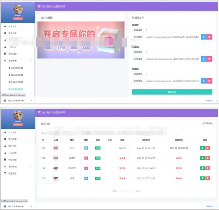219x210 pixels.
Task: Open 网站信息配置 in the top sidebar submenu
Action: point(17,68)
